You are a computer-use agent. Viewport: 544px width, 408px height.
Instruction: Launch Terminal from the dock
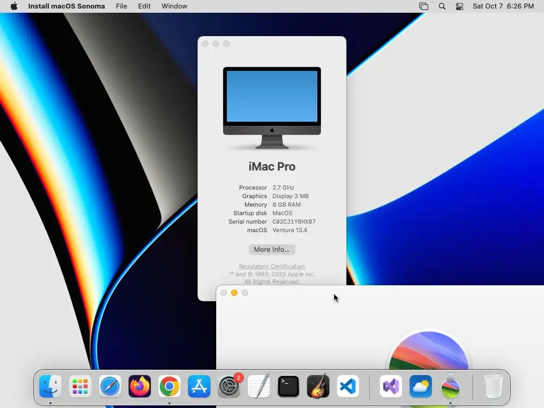(x=288, y=386)
